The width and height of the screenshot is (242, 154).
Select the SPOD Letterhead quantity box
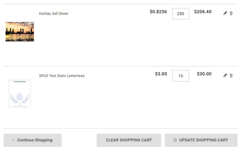180,76
